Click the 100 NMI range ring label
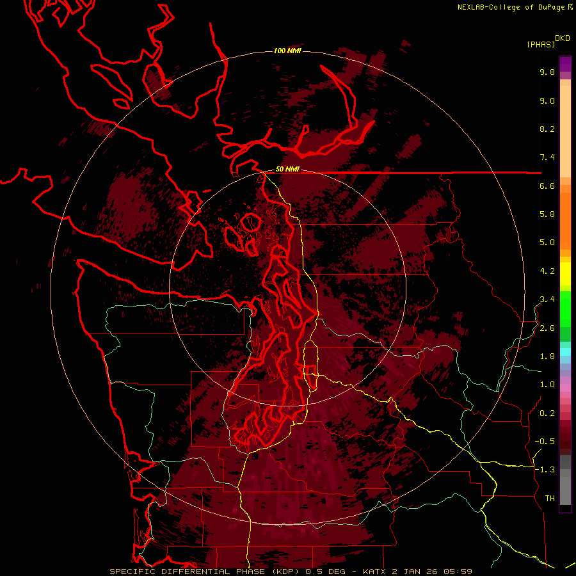 point(287,51)
